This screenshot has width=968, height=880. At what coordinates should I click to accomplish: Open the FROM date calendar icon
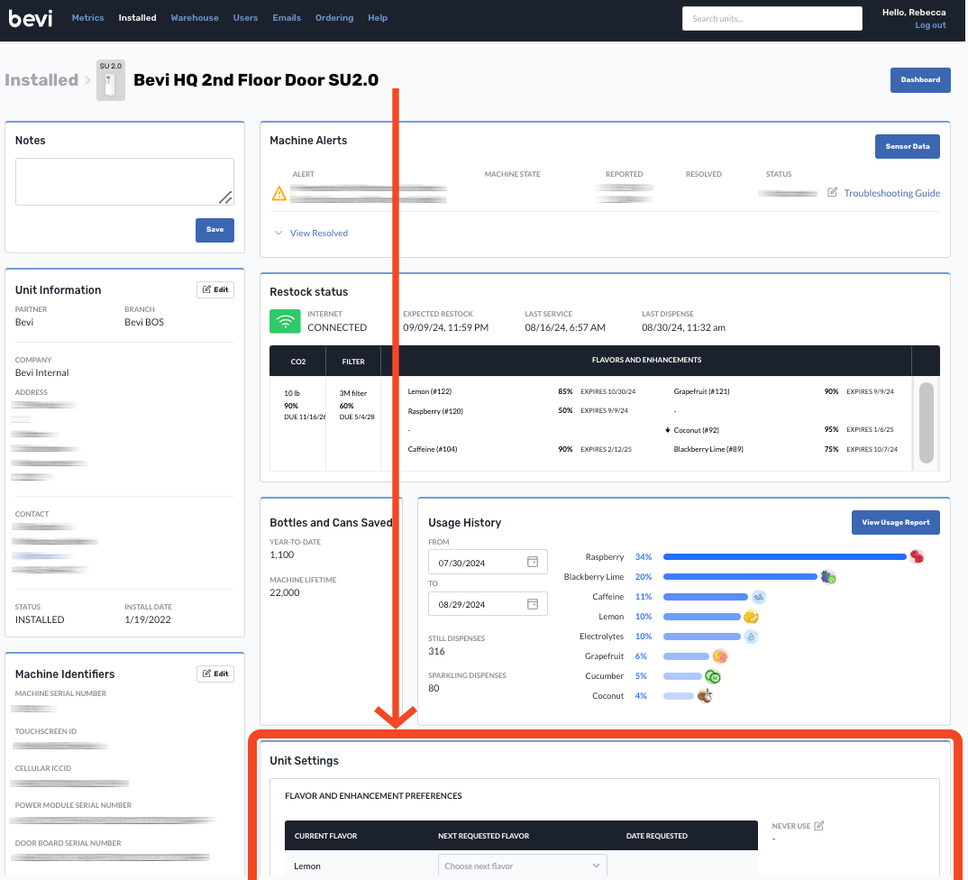click(532, 562)
